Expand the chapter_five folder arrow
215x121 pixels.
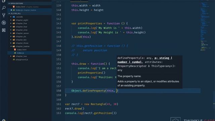point(11,23)
